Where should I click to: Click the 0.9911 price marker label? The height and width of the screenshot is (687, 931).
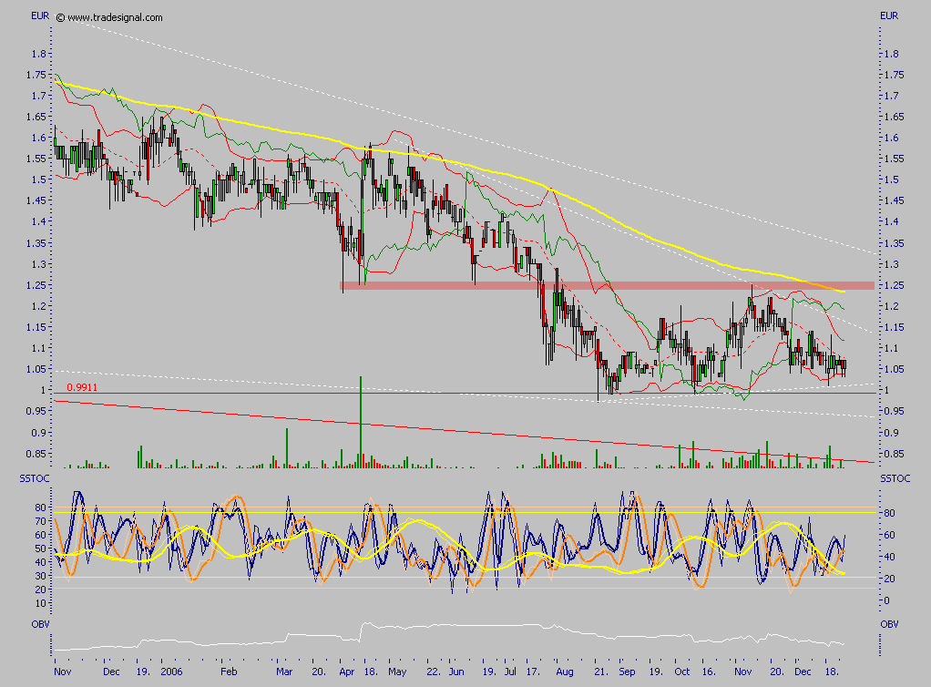point(80,388)
